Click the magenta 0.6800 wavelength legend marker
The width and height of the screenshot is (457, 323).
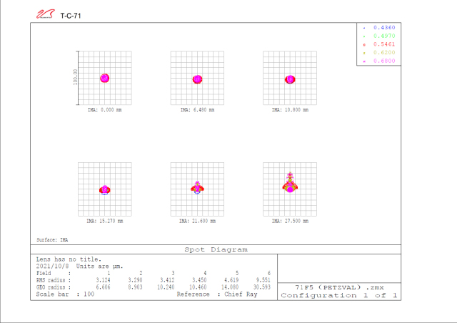pos(364,61)
